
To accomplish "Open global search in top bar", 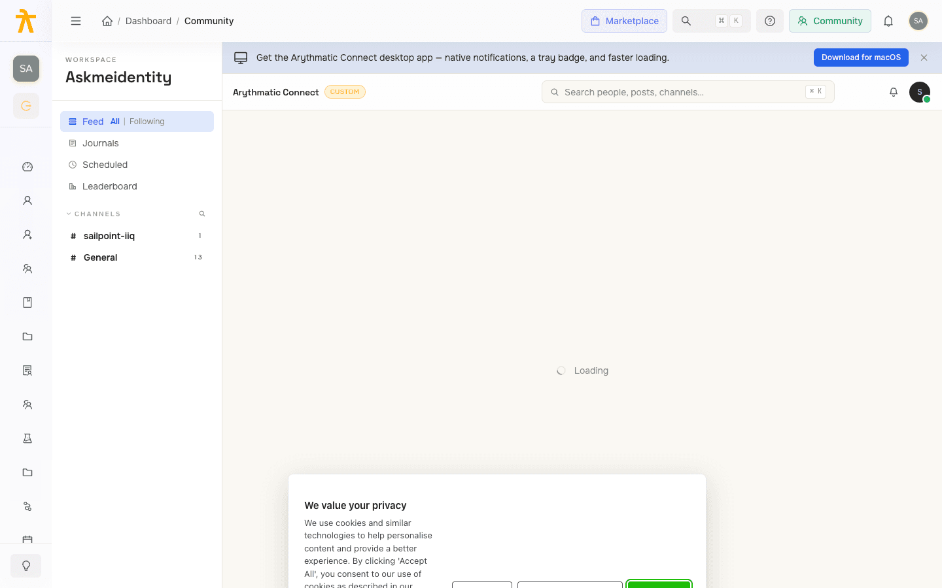I will 711,21.
